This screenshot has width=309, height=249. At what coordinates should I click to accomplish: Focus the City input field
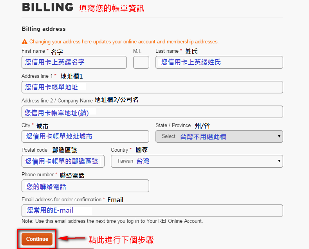(x=85, y=136)
